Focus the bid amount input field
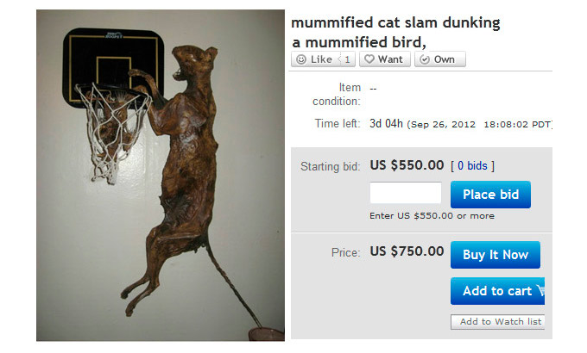 point(406,193)
